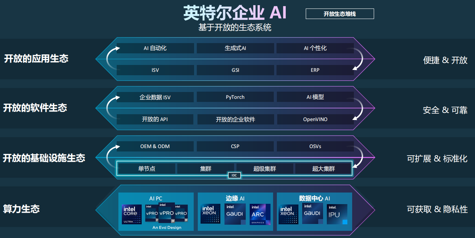The height and width of the screenshot is (238, 475).
Task: Select the Intel Arc Graphics badge
Action: [x=260, y=214]
